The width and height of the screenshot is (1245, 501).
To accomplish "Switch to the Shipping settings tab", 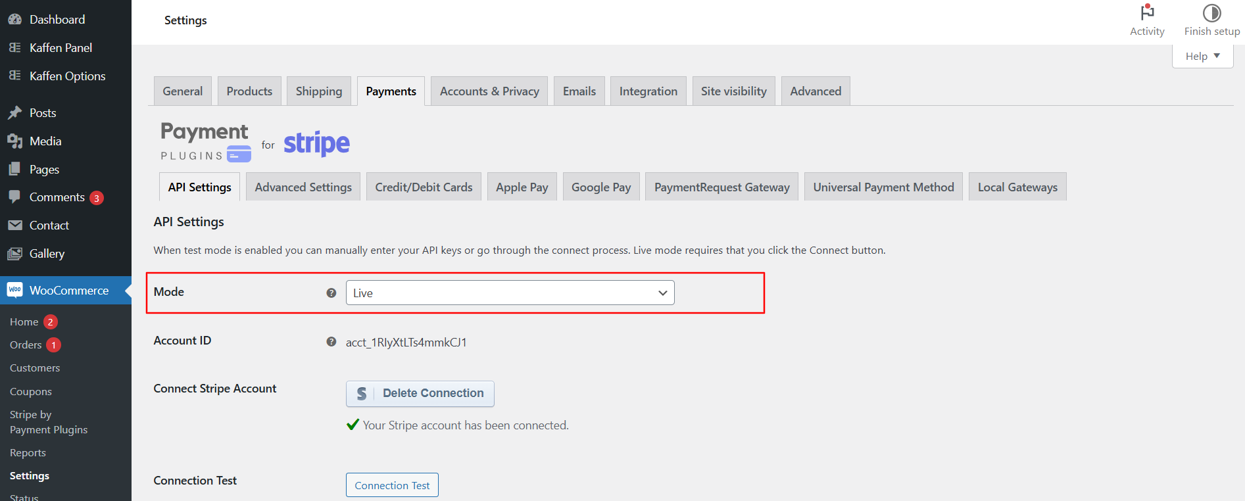I will (x=319, y=91).
